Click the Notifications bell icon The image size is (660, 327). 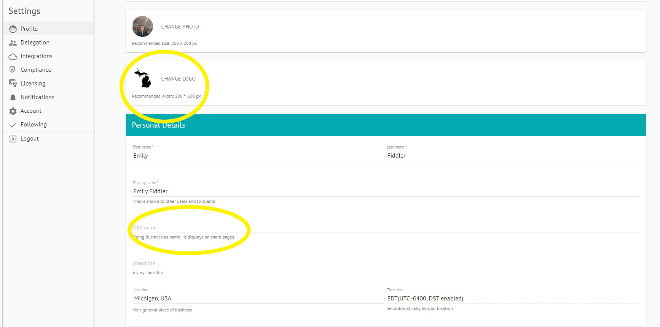click(13, 98)
